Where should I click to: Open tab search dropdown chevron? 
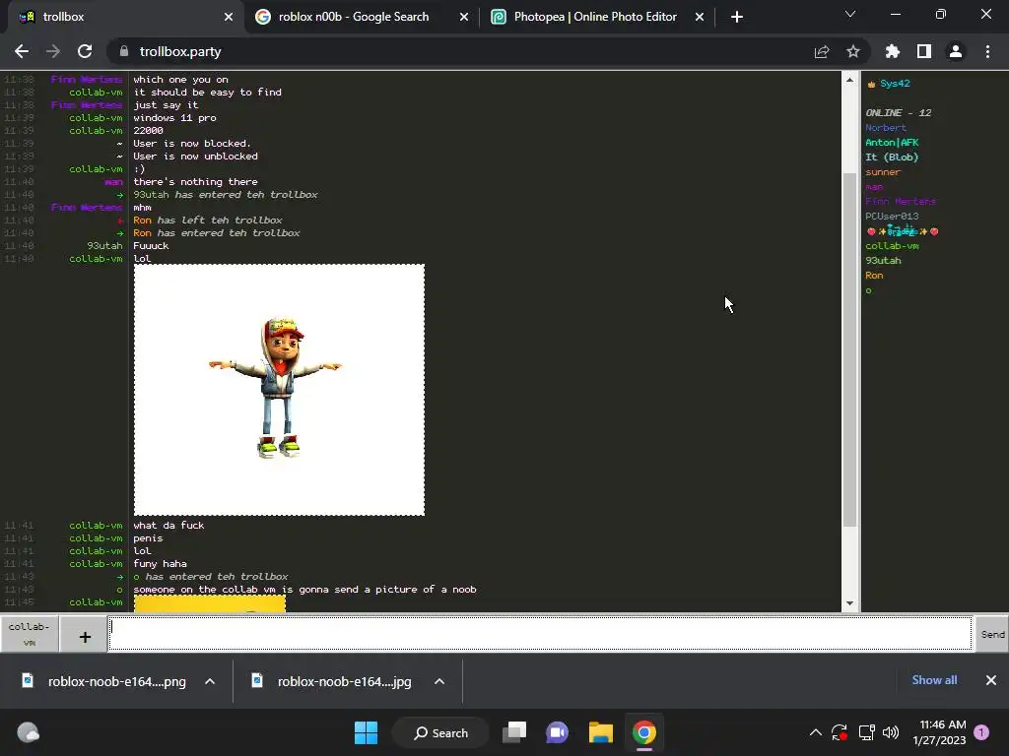850,14
